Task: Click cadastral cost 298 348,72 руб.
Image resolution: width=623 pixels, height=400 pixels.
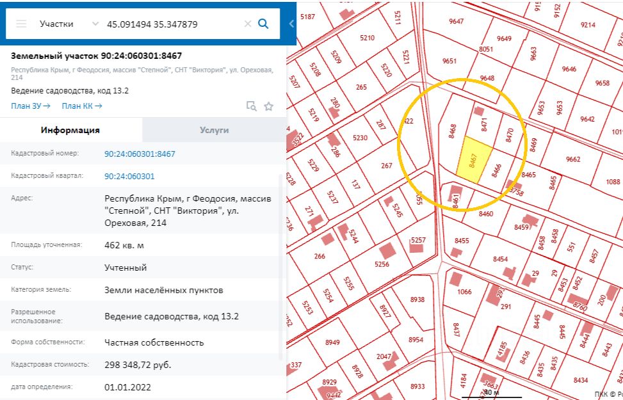Action: click(138, 365)
